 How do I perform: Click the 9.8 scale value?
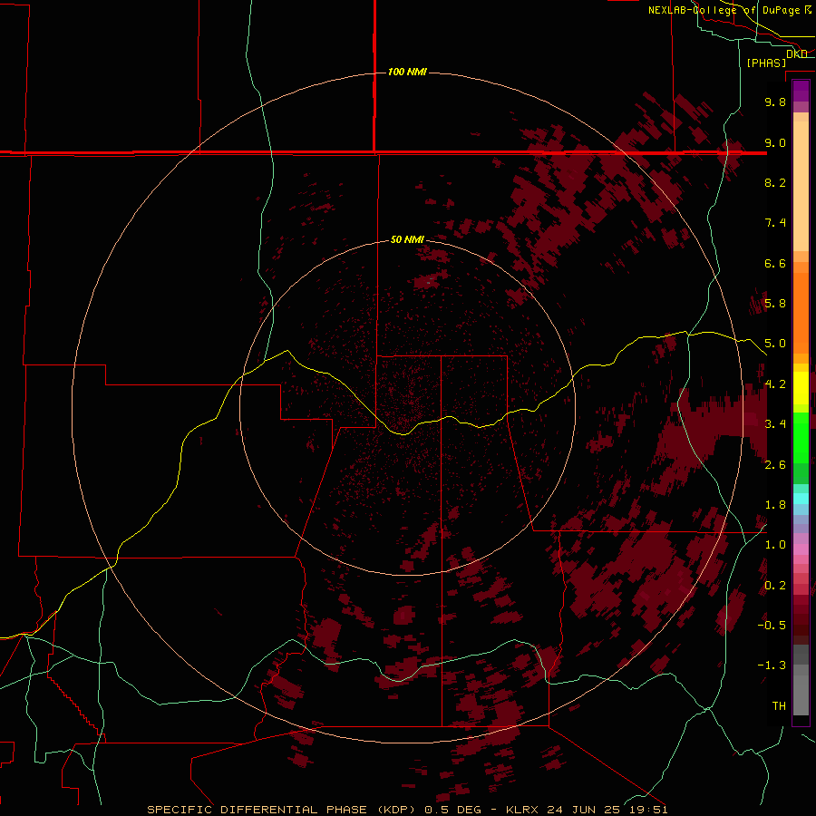775,102
